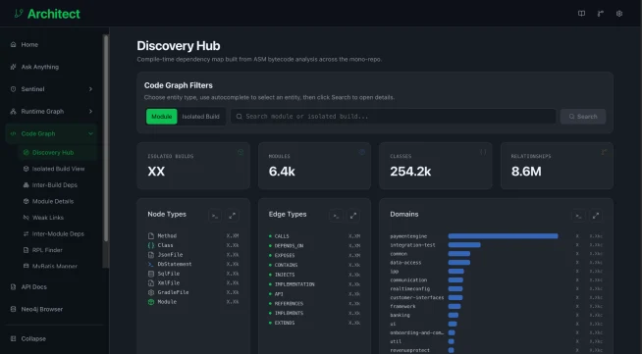This screenshot has height=354, width=642.
Task: Open settings gear icon in top bar
Action: pos(619,14)
